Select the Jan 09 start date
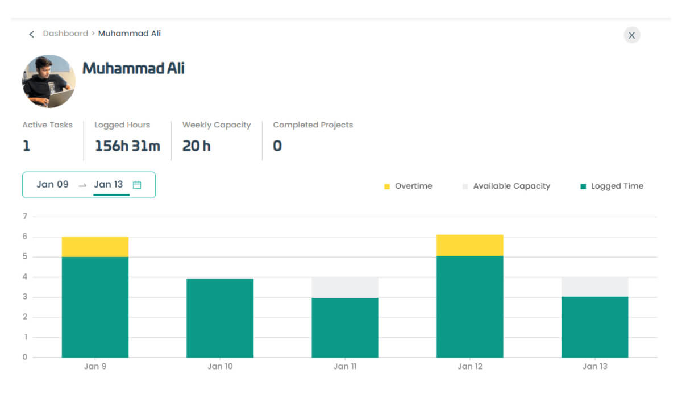Image resolution: width=682 pixels, height=398 pixels. tap(52, 184)
